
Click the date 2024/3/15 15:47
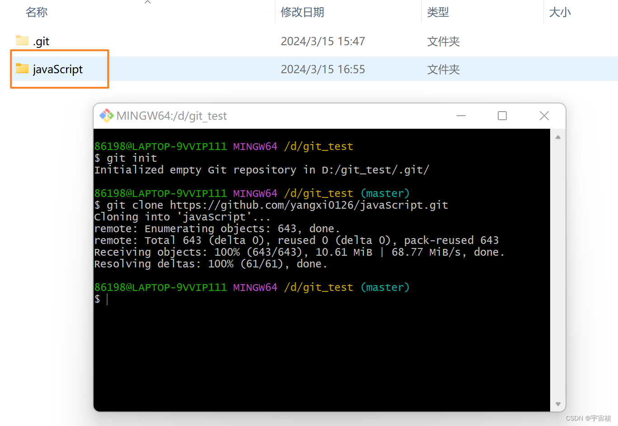point(323,41)
